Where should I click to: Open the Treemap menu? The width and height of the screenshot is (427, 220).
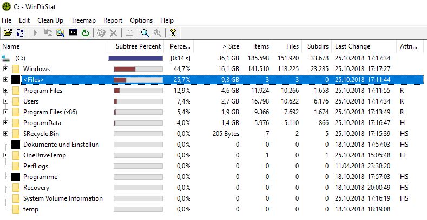pyautogui.click(x=83, y=20)
